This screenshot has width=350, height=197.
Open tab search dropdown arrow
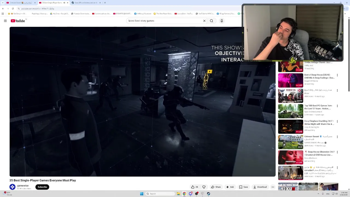point(2,3)
